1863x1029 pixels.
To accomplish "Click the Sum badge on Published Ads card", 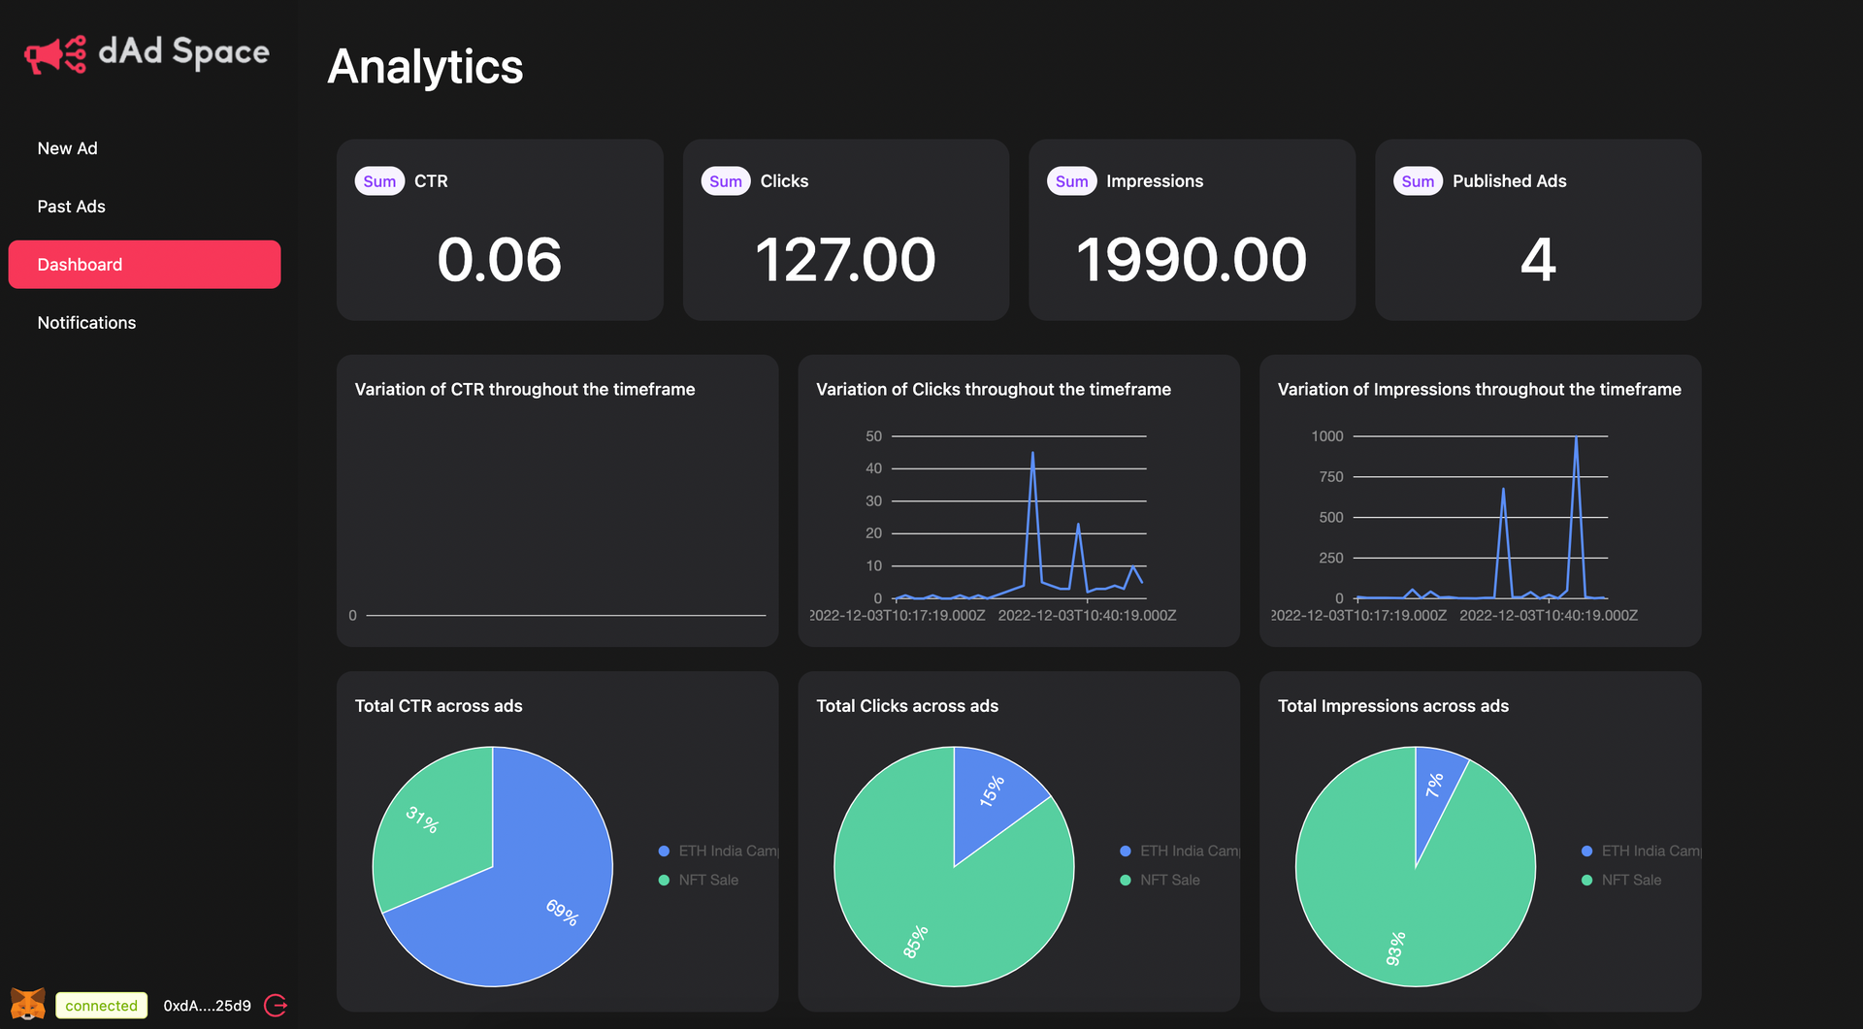I will (1418, 181).
